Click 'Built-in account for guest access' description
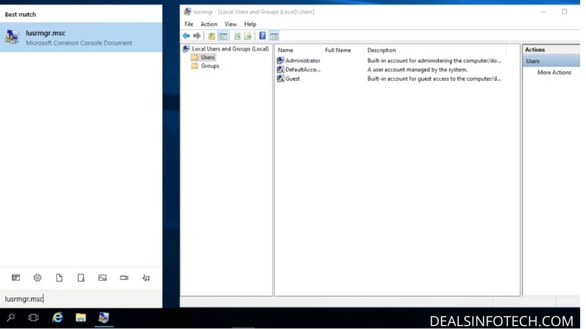This screenshot has width=586, height=329. [434, 79]
